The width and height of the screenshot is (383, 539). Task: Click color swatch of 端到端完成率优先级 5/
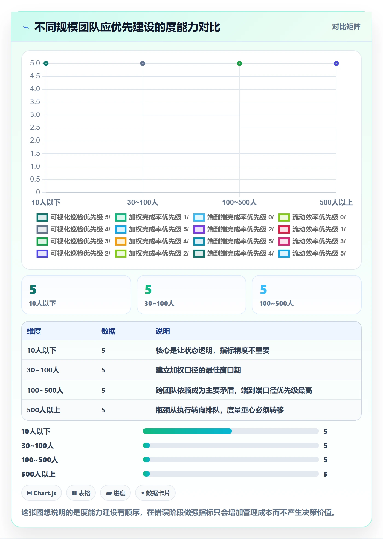click(x=199, y=241)
